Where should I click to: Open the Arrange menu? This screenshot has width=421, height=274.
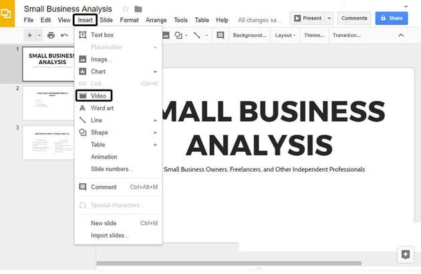(156, 20)
